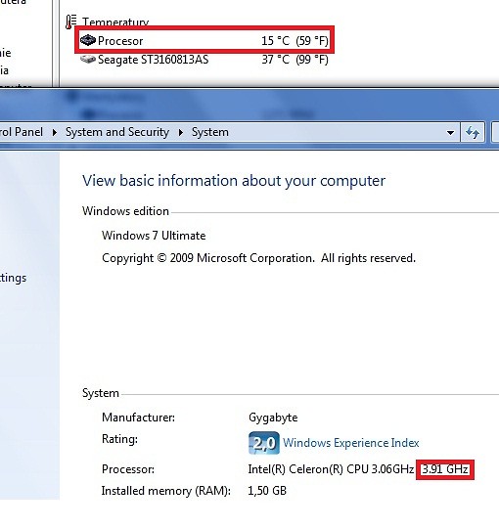The image size is (499, 528).
Task: Select the Procesor chip icon
Action: tap(88, 40)
